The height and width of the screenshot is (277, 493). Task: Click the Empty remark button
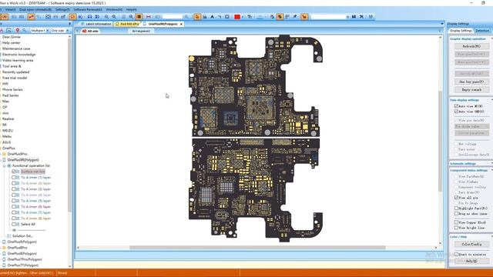pos(471,89)
